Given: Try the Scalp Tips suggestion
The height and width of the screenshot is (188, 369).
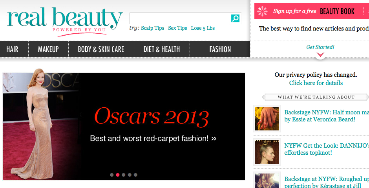Looking at the screenshot, I should point(152,28).
